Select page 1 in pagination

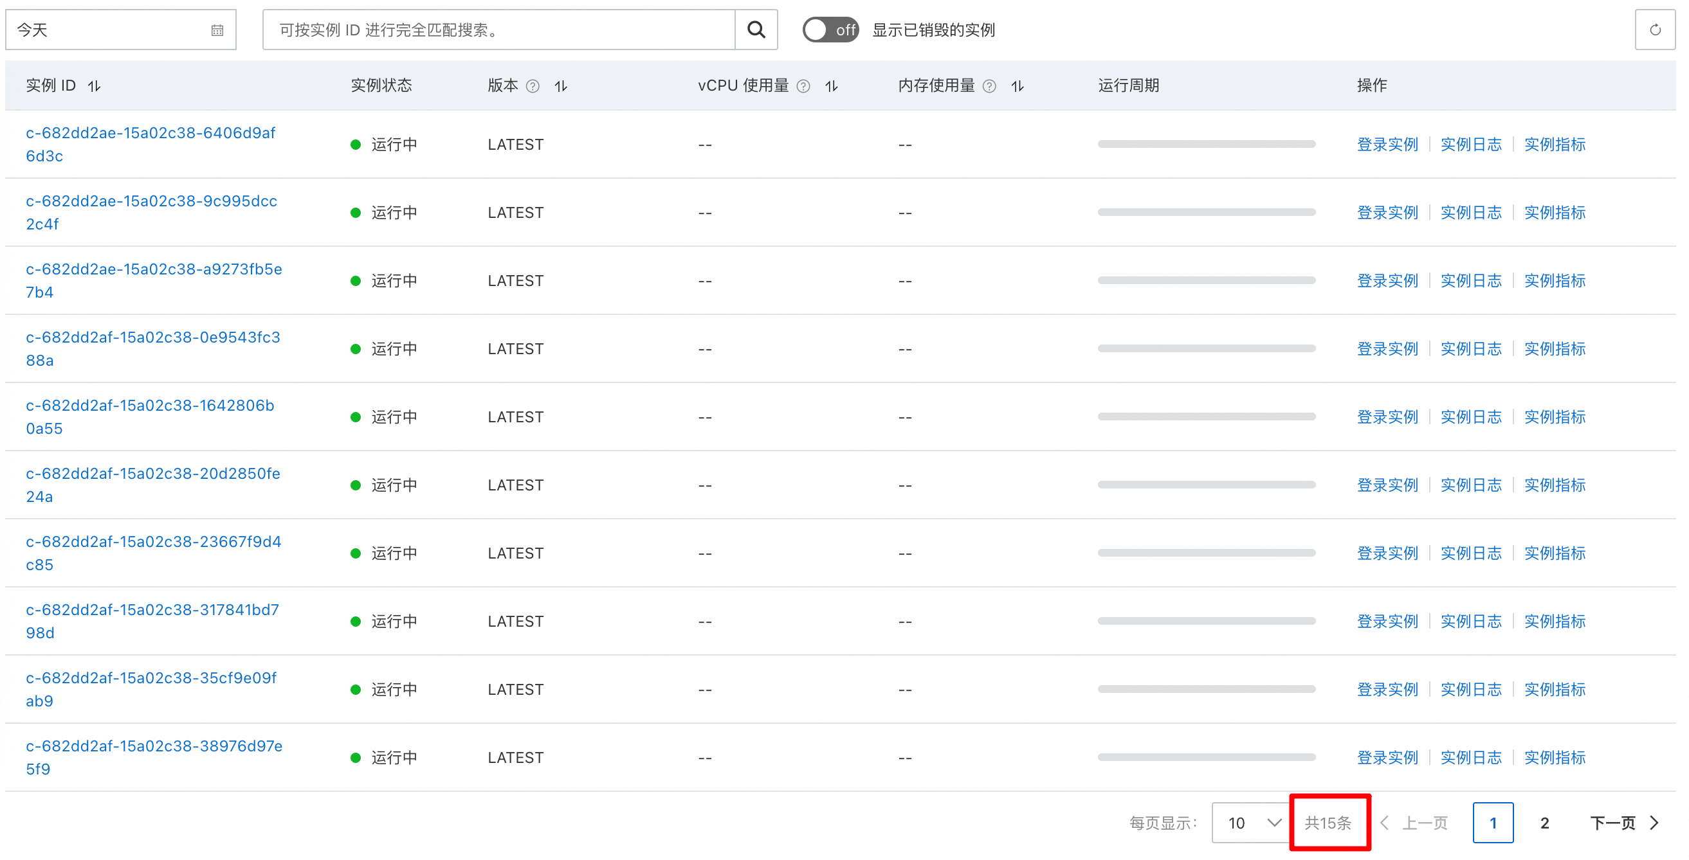click(1492, 822)
